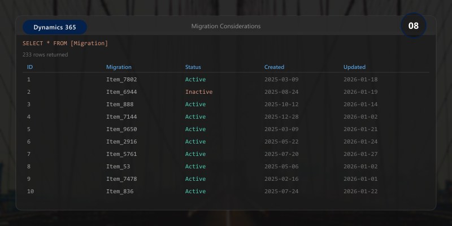Viewport: 452px width, 226px height.
Task: Click the Created date 2025-05-22
Action: click(x=281, y=141)
